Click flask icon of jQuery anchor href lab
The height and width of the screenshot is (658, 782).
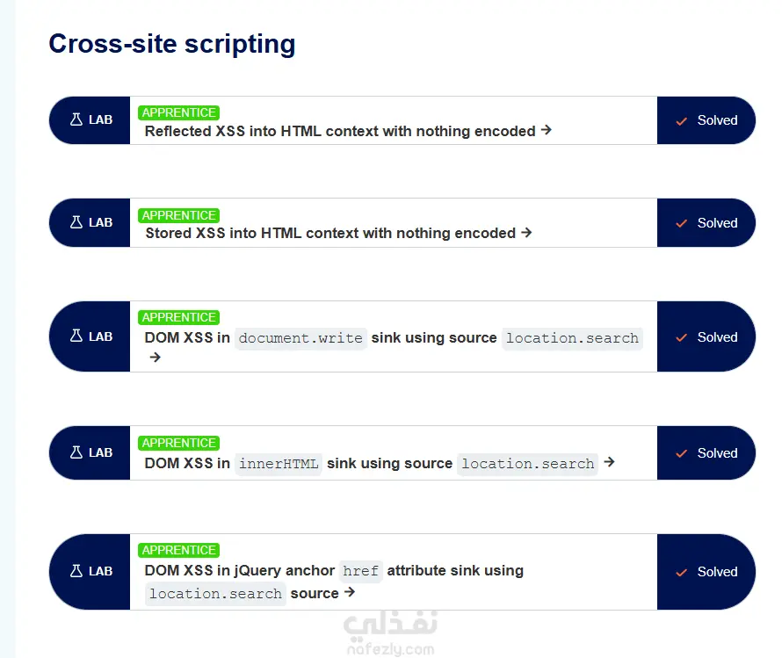76,571
